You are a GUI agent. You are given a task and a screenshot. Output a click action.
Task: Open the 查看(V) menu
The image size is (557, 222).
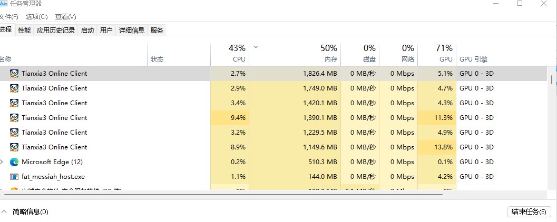[x=65, y=17]
